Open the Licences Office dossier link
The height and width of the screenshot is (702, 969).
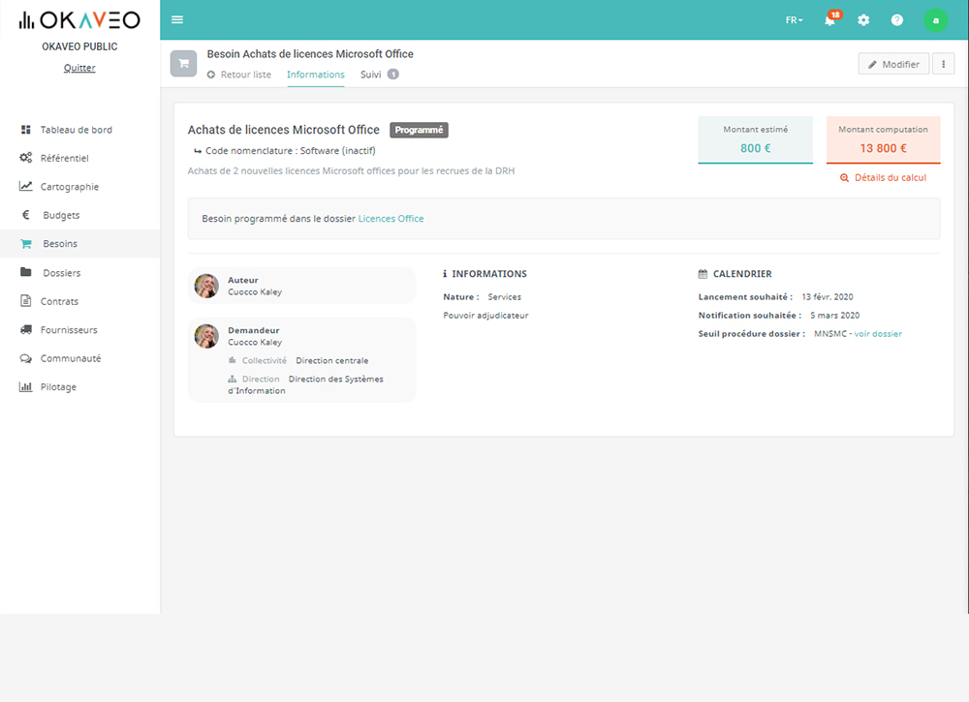coord(391,219)
